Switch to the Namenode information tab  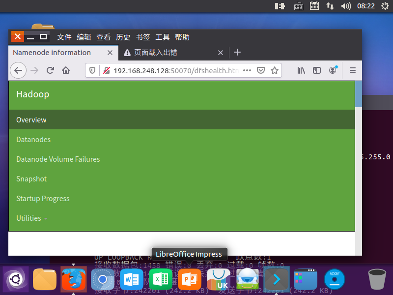point(63,53)
